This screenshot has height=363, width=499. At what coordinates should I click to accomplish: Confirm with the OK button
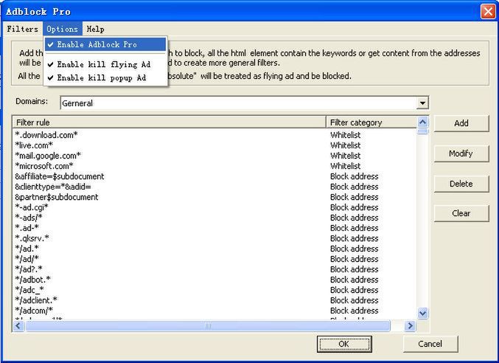coord(344,344)
